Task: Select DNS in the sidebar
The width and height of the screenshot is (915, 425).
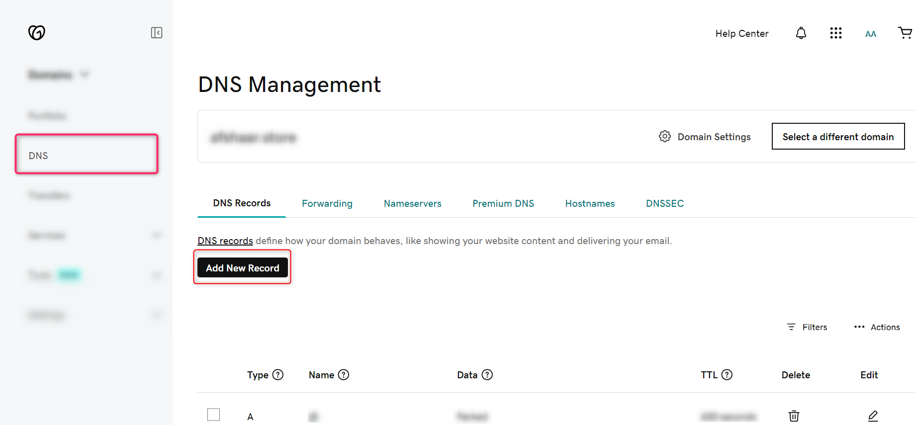Action: click(38, 156)
